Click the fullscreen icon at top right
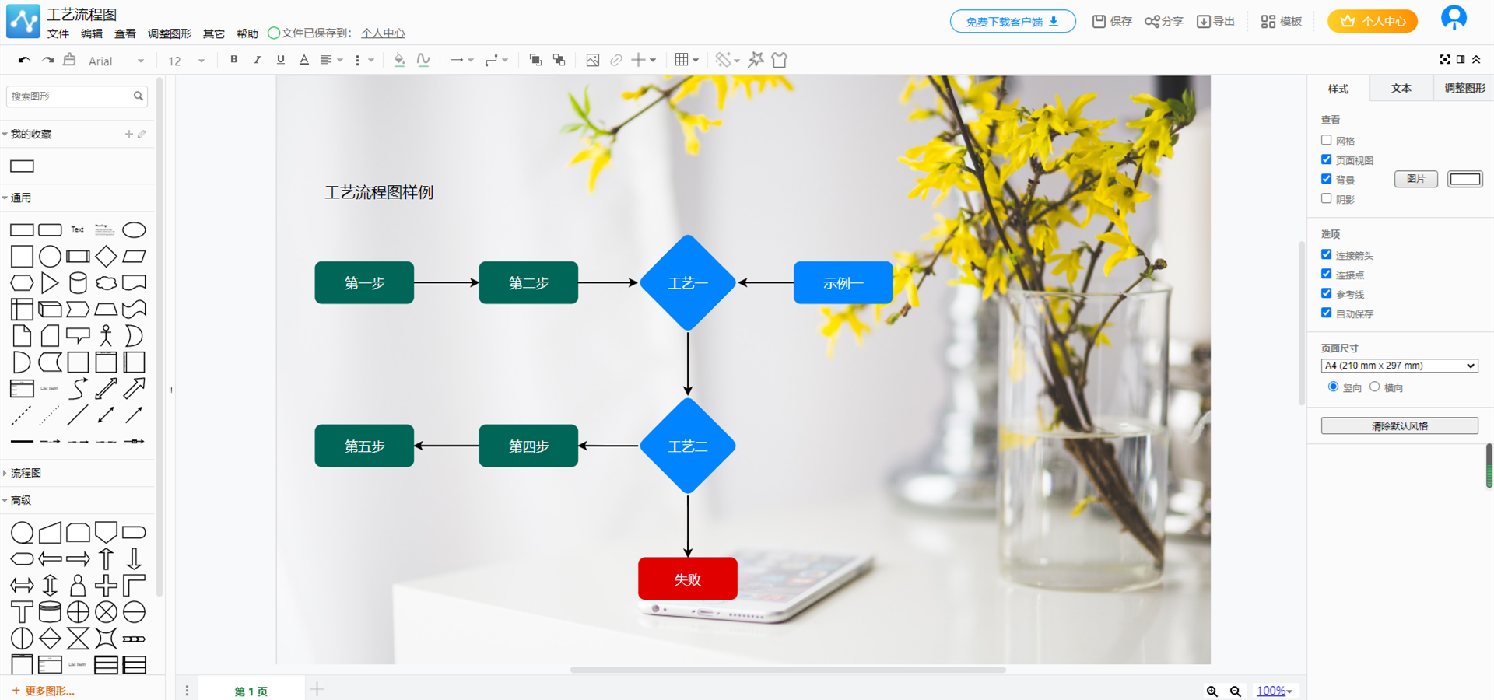 (x=1444, y=60)
